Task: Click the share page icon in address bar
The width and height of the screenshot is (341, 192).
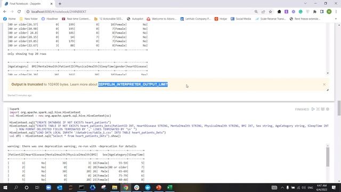Action: pyautogui.click(x=263, y=12)
